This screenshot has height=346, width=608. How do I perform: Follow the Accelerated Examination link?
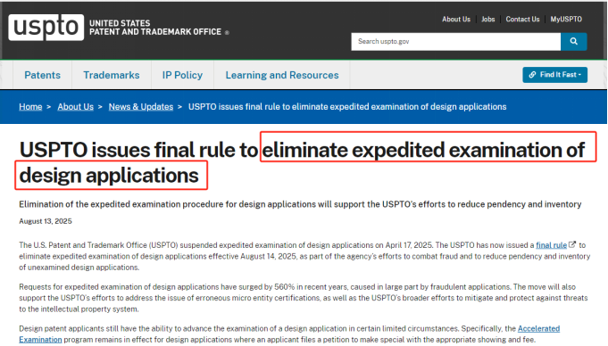pyautogui.click(x=538, y=328)
